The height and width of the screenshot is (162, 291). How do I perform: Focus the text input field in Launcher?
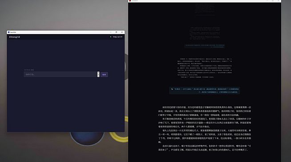61,74
